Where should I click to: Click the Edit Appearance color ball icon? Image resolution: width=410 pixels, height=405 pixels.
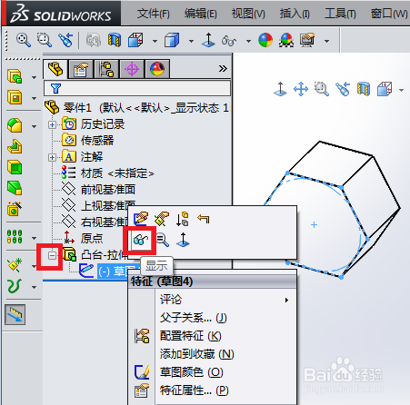[265, 40]
